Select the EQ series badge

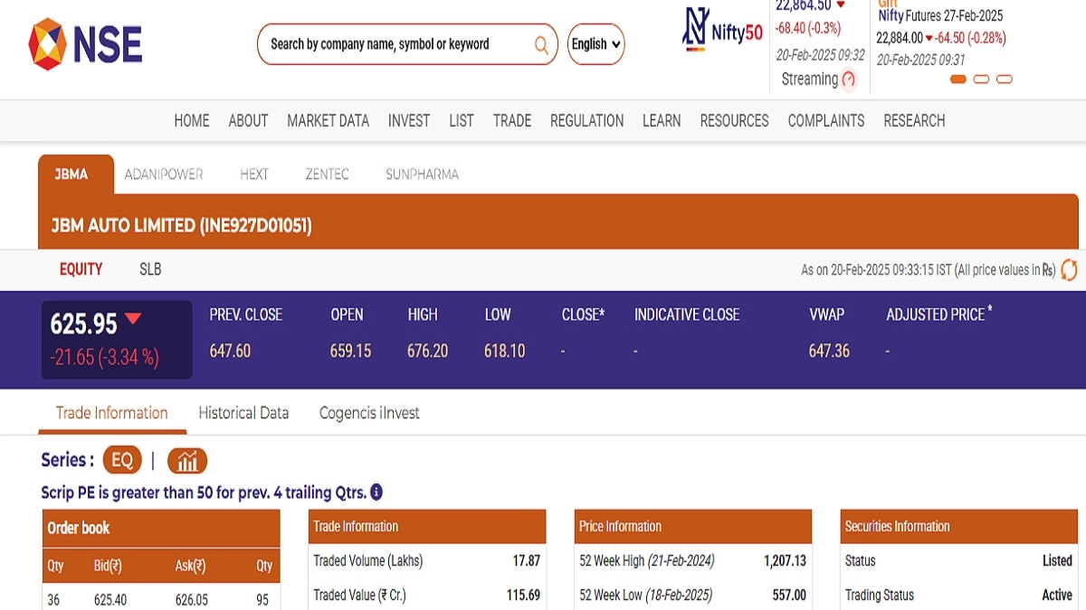[x=122, y=461]
